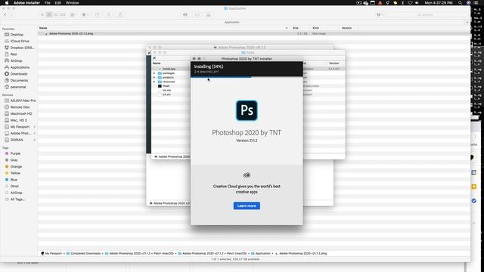Click the Finder forward arrow
The image size is (484, 272).
coord(12,14)
